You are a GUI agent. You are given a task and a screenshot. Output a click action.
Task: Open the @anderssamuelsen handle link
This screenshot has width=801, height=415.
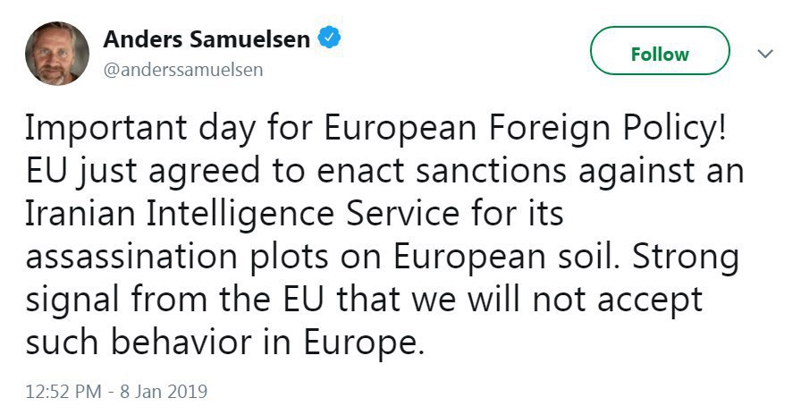183,70
